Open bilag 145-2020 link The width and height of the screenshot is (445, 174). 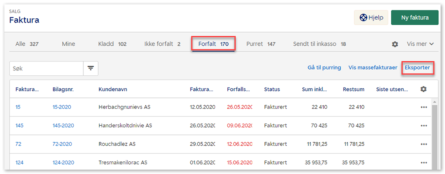(63, 126)
